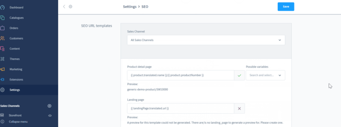Click the Extensions plug icon

click(2, 80)
